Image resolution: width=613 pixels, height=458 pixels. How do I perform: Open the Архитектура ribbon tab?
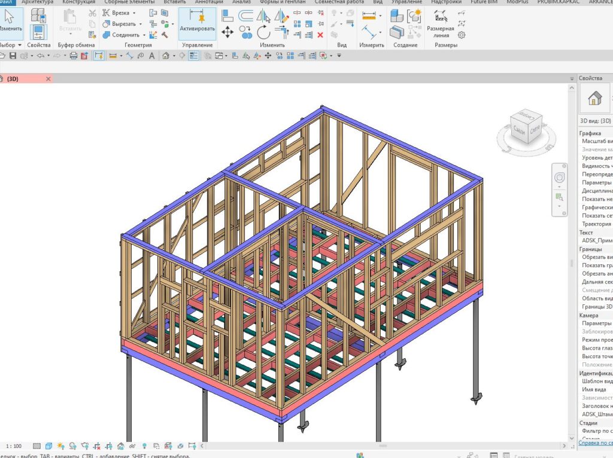click(37, 2)
